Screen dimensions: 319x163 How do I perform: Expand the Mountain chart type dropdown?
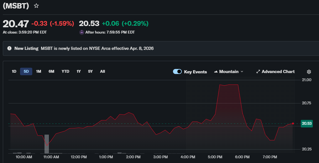coord(242,72)
